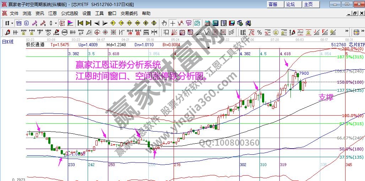Click the 客服 button in title bar
The image size is (365, 181).
click(273, 4)
